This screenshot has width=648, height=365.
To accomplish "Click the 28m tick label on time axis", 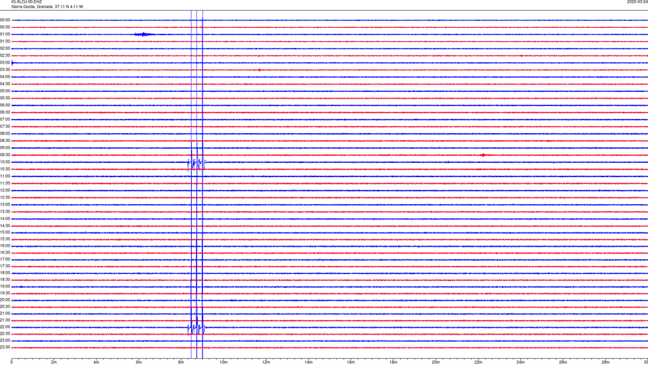I will (605, 362).
